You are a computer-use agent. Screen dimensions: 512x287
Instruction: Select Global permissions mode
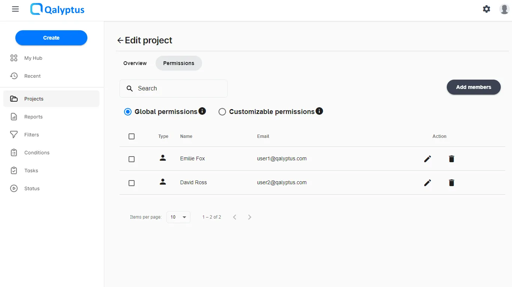coord(128,111)
